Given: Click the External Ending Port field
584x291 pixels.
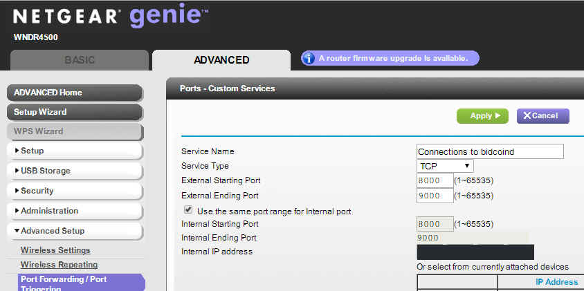Looking at the screenshot, I should 435,196.
